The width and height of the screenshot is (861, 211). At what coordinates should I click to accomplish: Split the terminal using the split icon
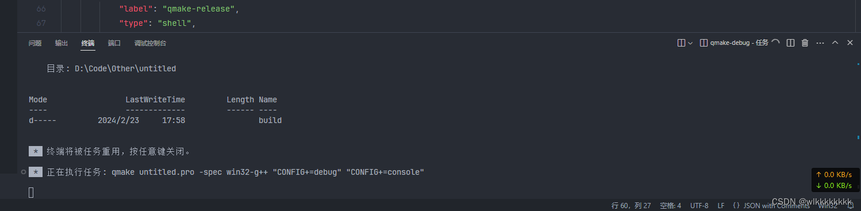[x=790, y=43]
